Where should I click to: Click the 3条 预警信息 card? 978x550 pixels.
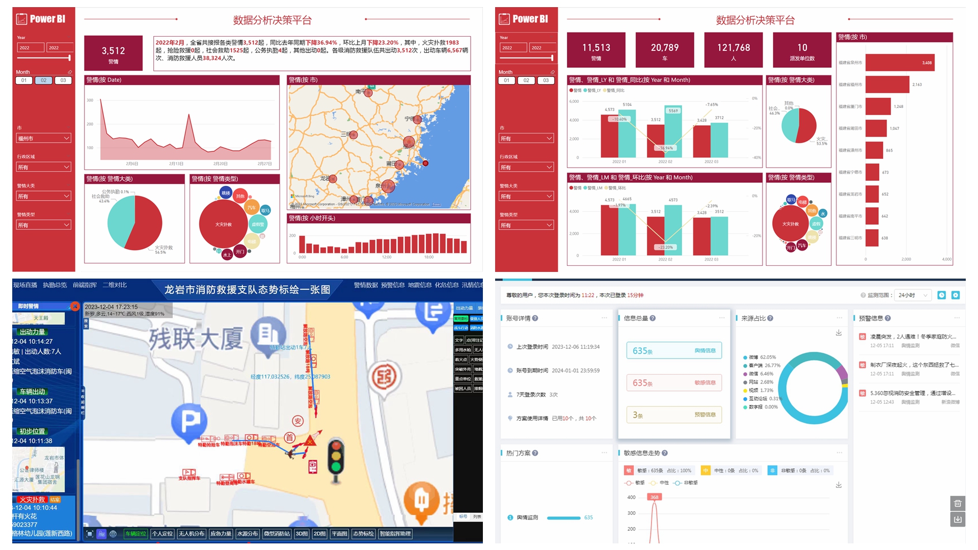pos(674,415)
